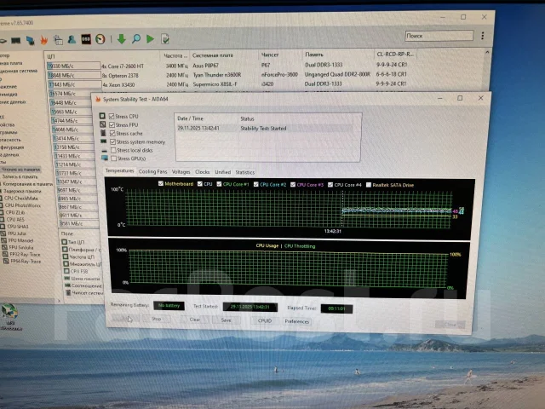Open the gauge Sensor Panel toolbar icon

(100, 39)
